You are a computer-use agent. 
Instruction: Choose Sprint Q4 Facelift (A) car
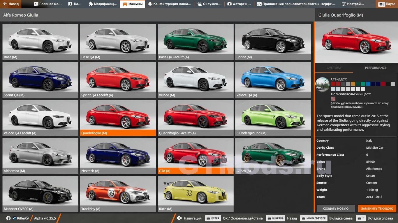point(118,80)
